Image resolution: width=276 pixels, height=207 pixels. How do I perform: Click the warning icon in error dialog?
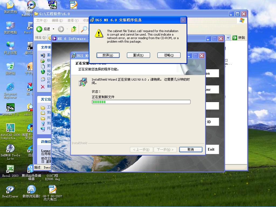click(x=99, y=33)
